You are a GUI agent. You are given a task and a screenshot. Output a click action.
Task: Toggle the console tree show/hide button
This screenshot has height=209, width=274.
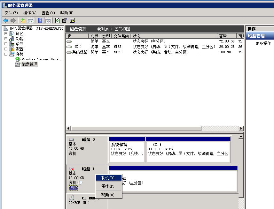click(x=31, y=20)
